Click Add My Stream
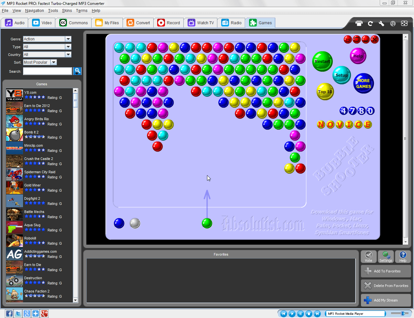This screenshot has height=318, width=414. pyautogui.click(x=386, y=300)
